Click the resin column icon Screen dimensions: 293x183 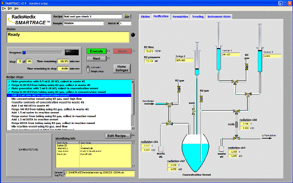pos(236,124)
